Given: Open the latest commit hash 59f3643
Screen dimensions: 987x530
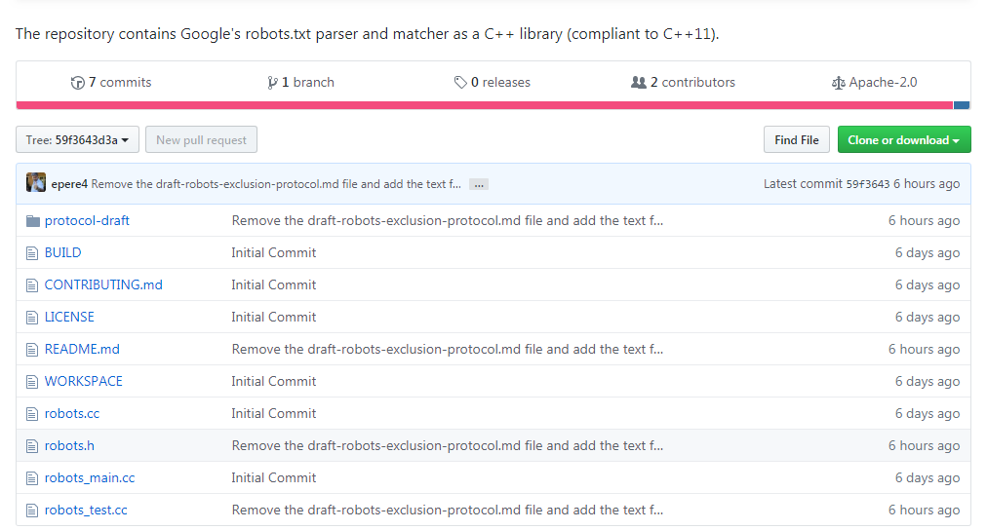Looking at the screenshot, I should tap(867, 184).
